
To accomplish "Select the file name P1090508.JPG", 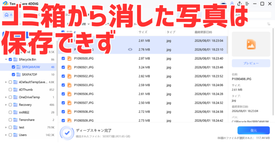I will click(84, 112).
